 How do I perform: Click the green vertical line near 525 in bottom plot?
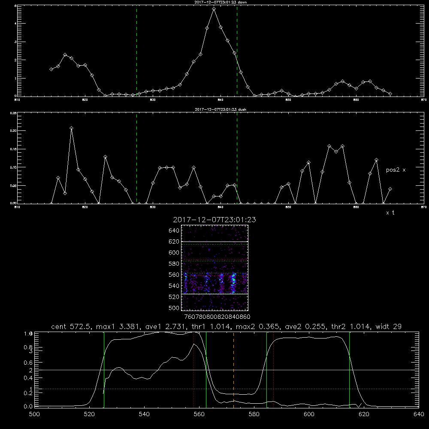pos(104,369)
